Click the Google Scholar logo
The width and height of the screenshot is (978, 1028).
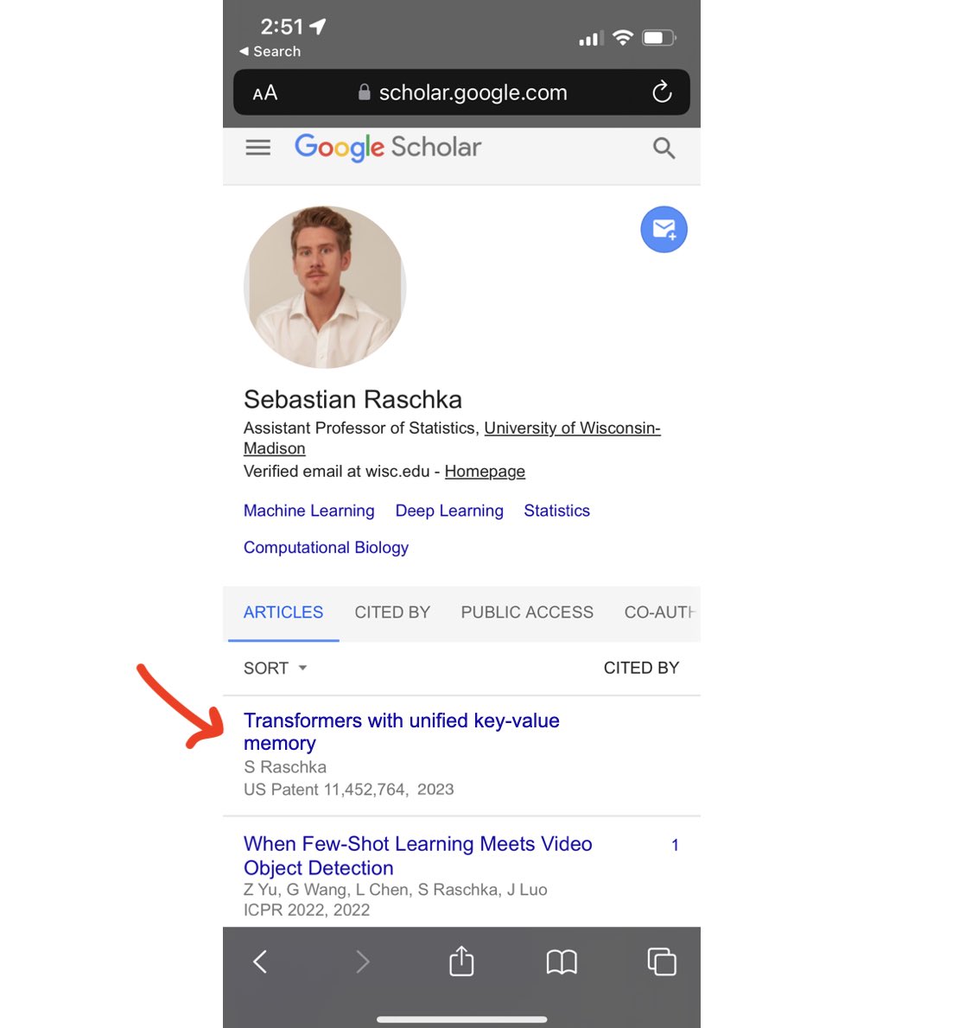tap(387, 147)
